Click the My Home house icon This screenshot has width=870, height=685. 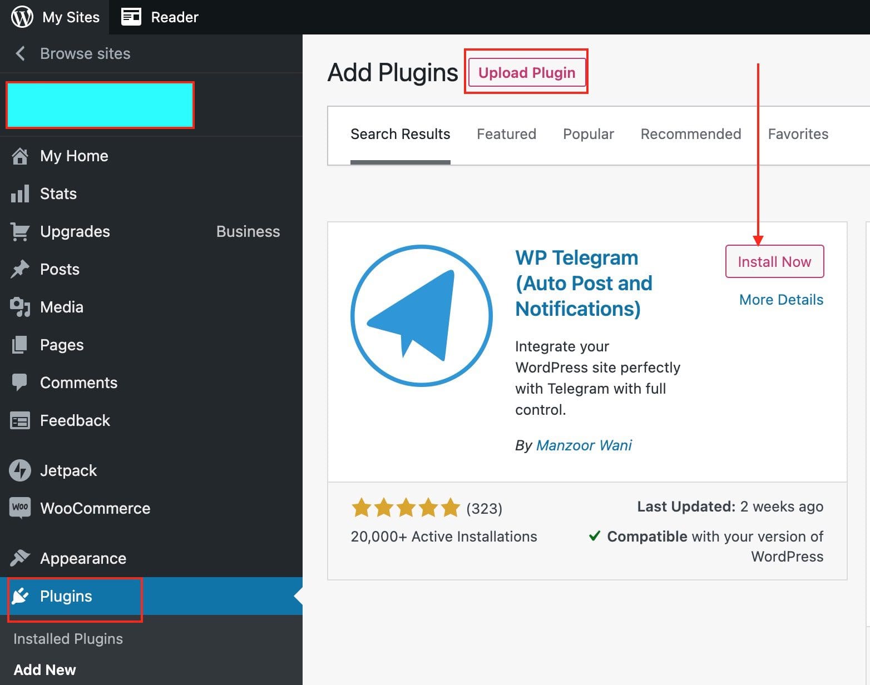(x=20, y=156)
